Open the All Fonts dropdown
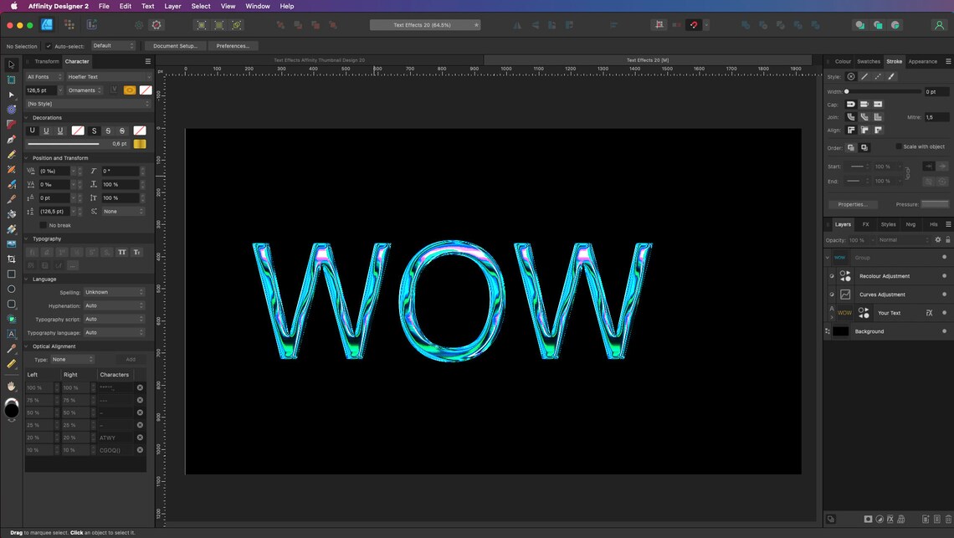 coord(42,76)
